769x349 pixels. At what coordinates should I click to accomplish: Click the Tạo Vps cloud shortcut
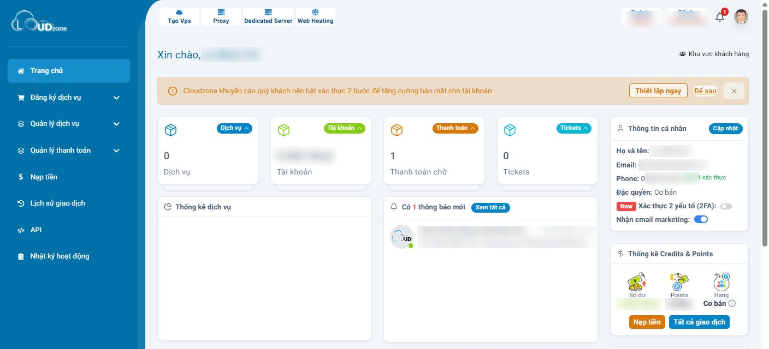point(179,16)
